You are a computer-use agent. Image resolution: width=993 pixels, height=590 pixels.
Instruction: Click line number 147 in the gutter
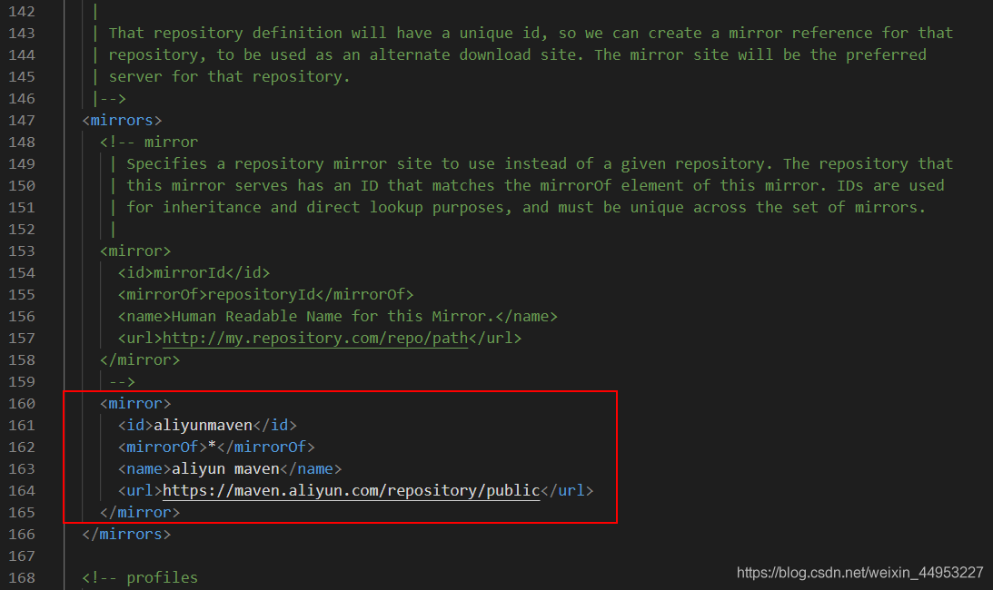tap(23, 120)
